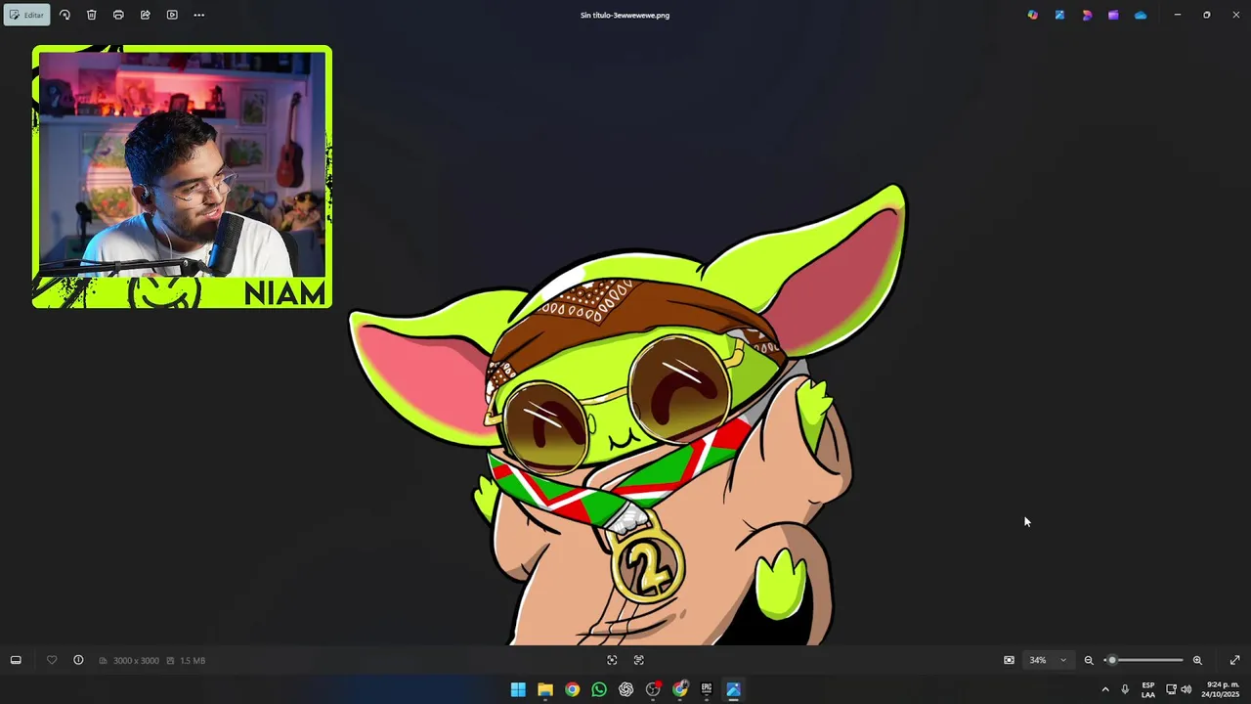This screenshot has width=1251, height=704.
Task: Click the Editar button
Action: [26, 15]
